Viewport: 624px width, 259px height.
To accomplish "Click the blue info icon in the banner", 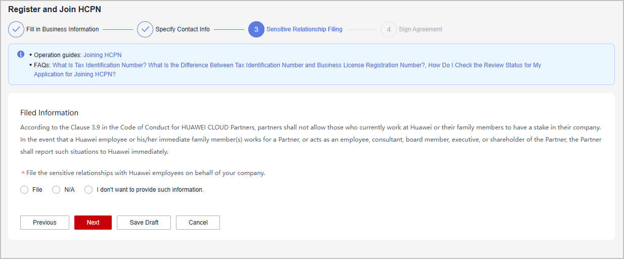I will (21, 54).
